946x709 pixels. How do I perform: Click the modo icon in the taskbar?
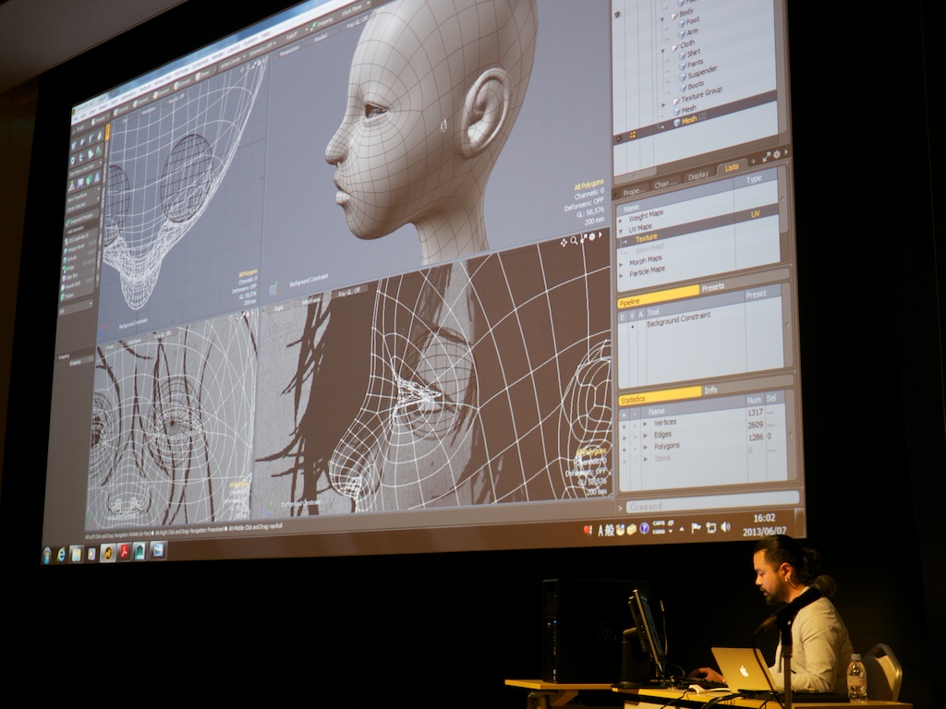[x=108, y=552]
